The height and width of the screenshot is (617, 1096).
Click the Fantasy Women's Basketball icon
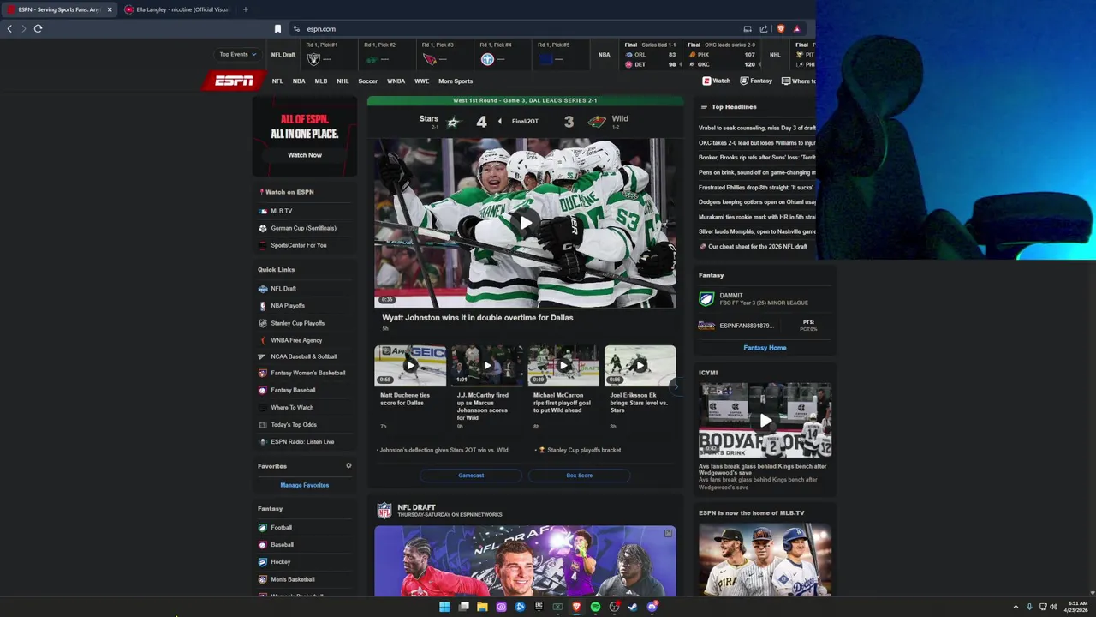[x=263, y=373]
